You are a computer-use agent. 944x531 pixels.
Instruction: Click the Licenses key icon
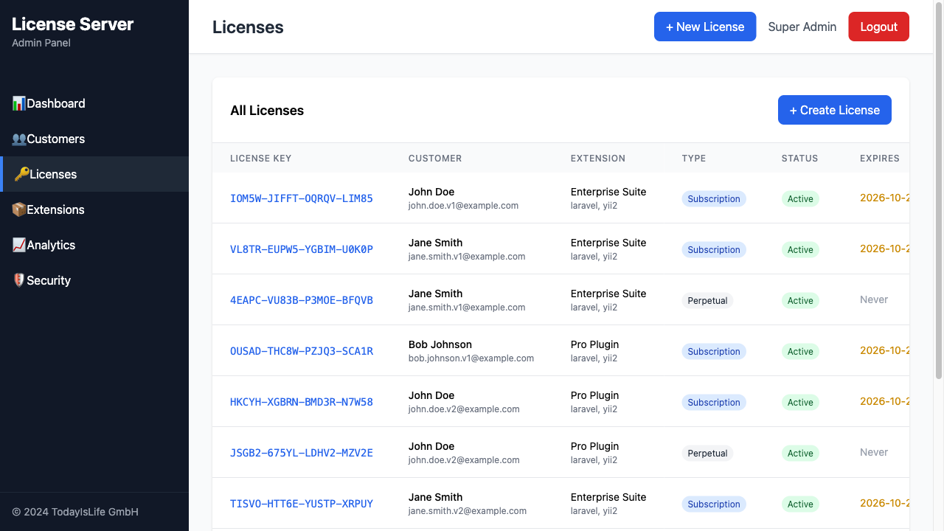coord(19,174)
